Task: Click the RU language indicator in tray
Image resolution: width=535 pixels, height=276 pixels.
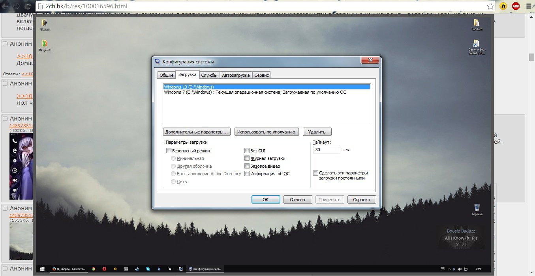Action: (443, 268)
